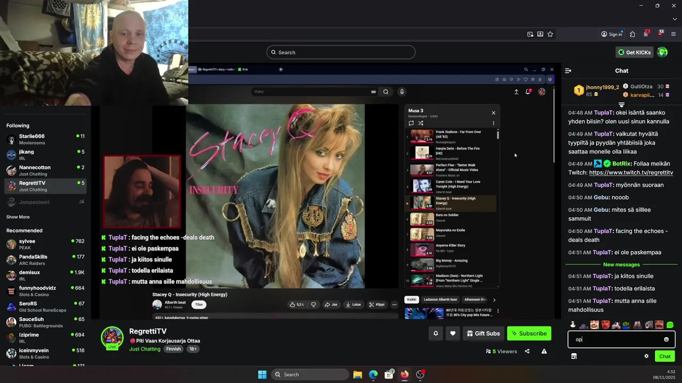Click the picture-in-picture icon in the address bar

click(530, 34)
